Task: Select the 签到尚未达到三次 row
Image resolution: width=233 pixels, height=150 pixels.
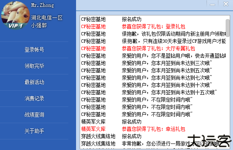Action: 153,63
